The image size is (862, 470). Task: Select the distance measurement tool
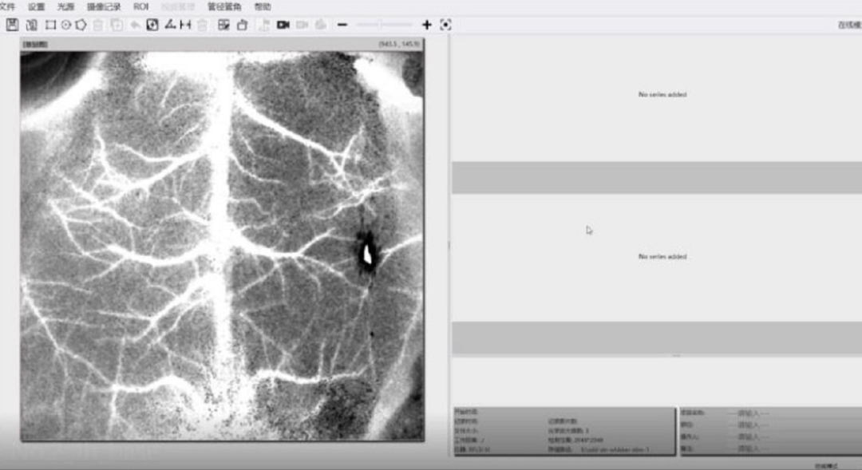pyautogui.click(x=185, y=25)
